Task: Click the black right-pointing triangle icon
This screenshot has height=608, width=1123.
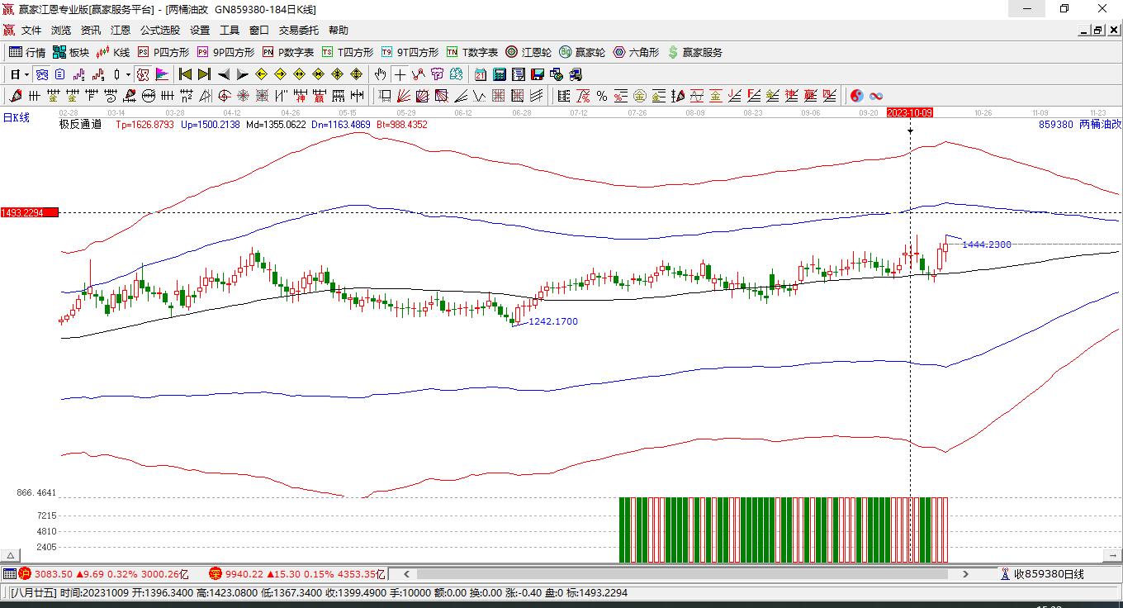Action: 242,74
